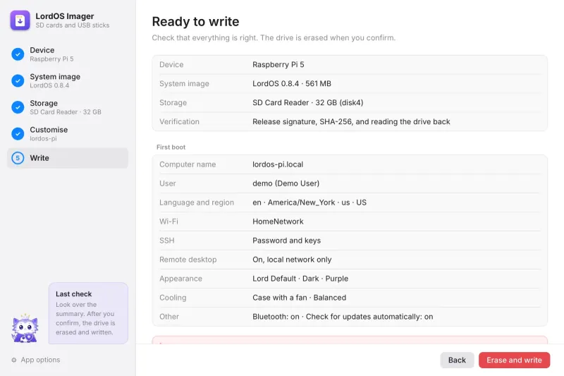Image resolution: width=564 pixels, height=376 pixels.
Task: Click the LordOS 0.8.4 · 561 MB value
Action: 292,83
